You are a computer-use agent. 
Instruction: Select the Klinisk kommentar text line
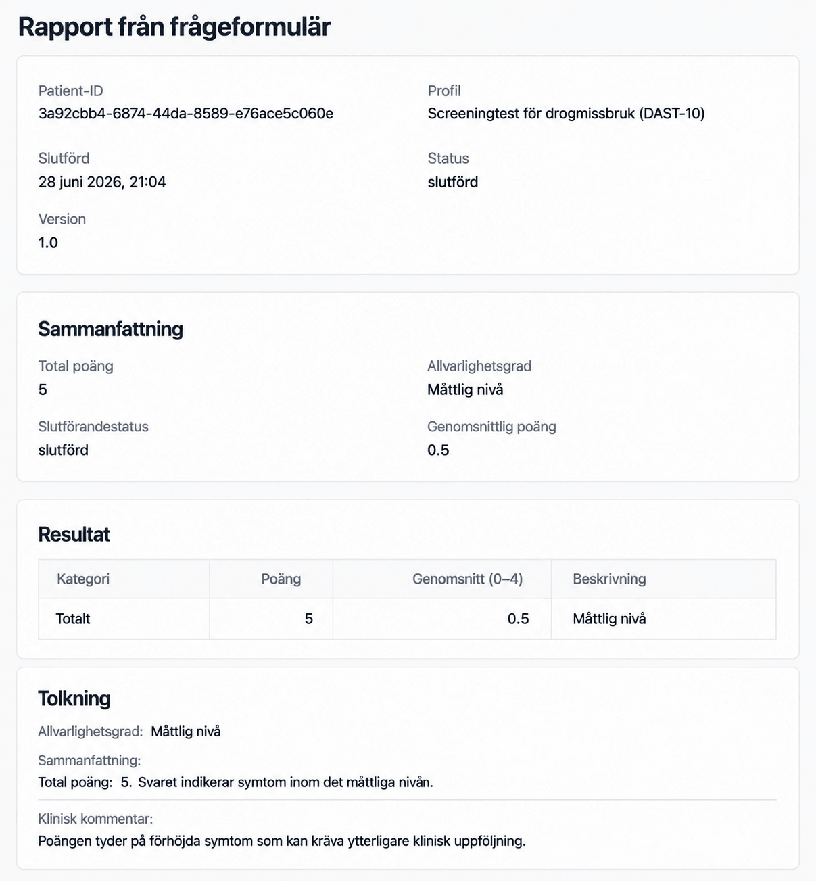tap(282, 841)
